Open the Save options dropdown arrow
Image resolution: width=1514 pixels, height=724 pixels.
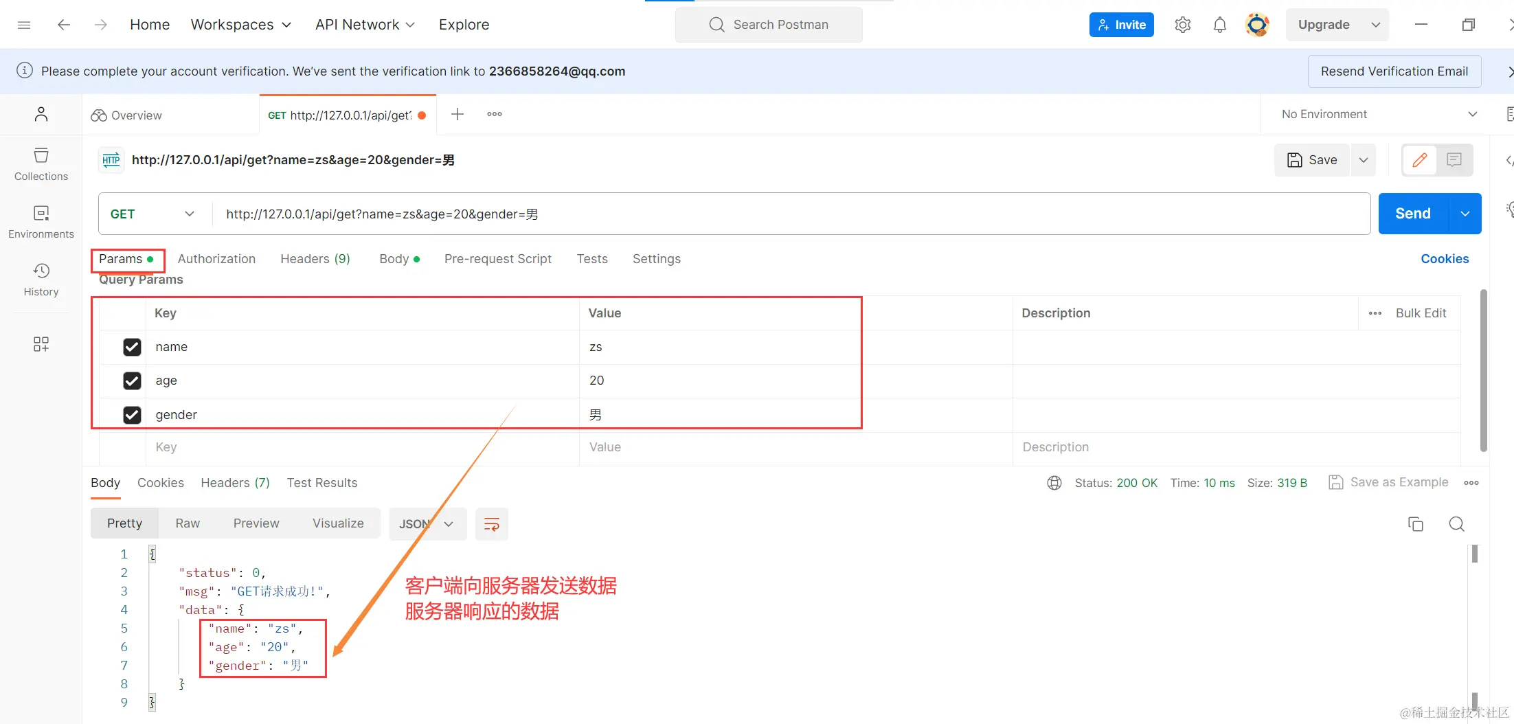[1364, 160]
